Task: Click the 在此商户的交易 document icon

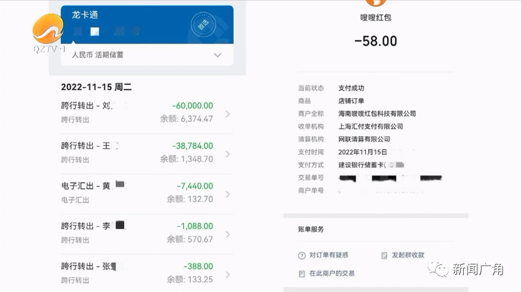Action: 302,274
